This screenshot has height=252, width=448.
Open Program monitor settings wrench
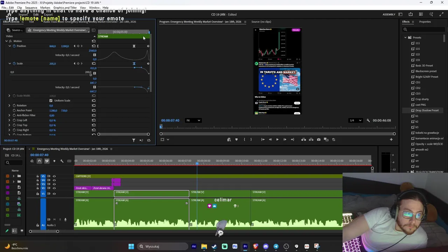pyautogui.click(x=368, y=120)
